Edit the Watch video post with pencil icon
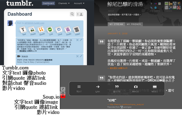 81,56
